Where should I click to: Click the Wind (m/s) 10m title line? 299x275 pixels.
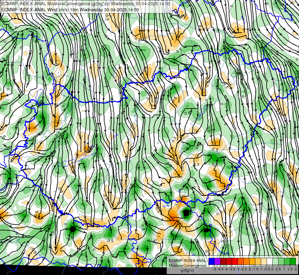[70, 10]
